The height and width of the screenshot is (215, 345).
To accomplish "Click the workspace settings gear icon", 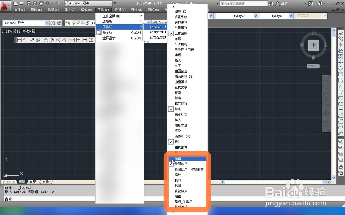I will [x=52, y=23].
